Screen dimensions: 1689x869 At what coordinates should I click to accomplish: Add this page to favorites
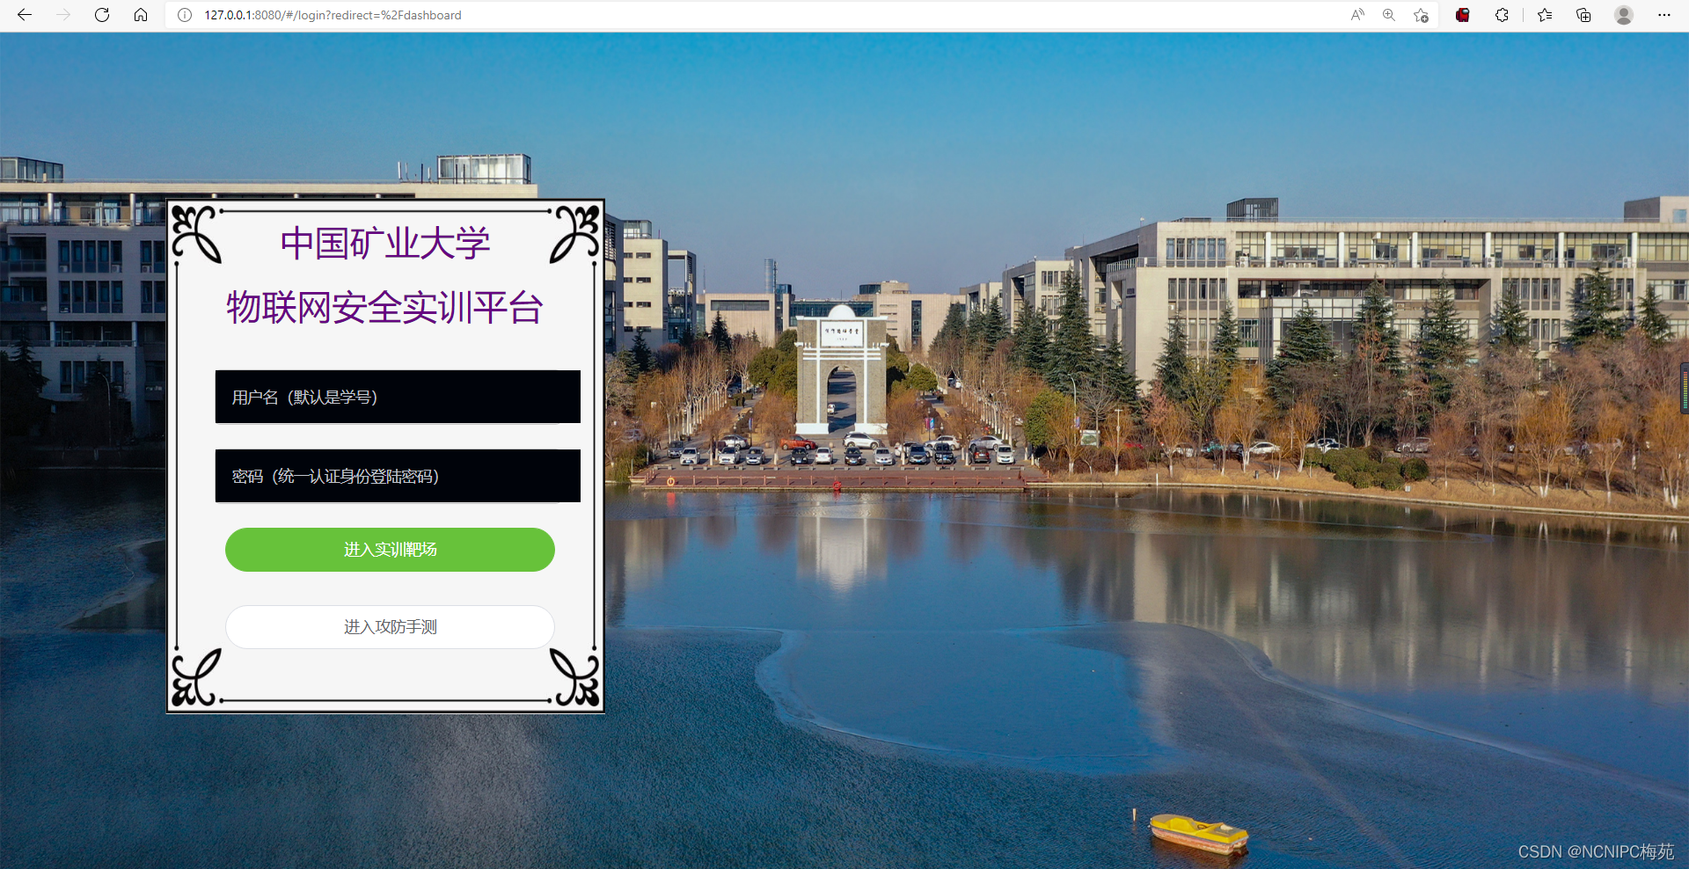coord(1421,15)
